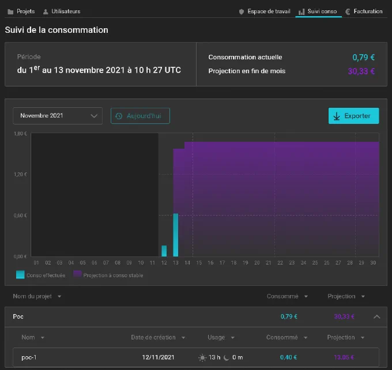Screen dimensions: 392x370
Task: Sort projects by Projection header
Action: coord(346,296)
